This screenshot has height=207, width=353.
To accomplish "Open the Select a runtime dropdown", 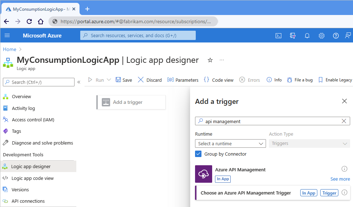I will coord(230,143).
